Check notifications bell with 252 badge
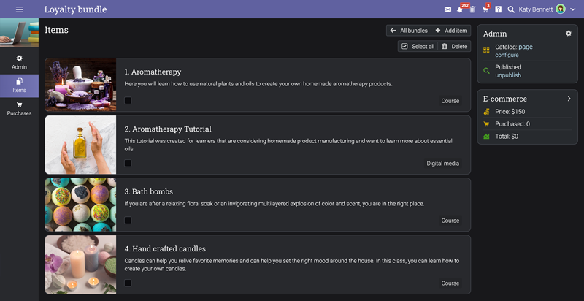584x301 pixels. pyautogui.click(x=460, y=9)
